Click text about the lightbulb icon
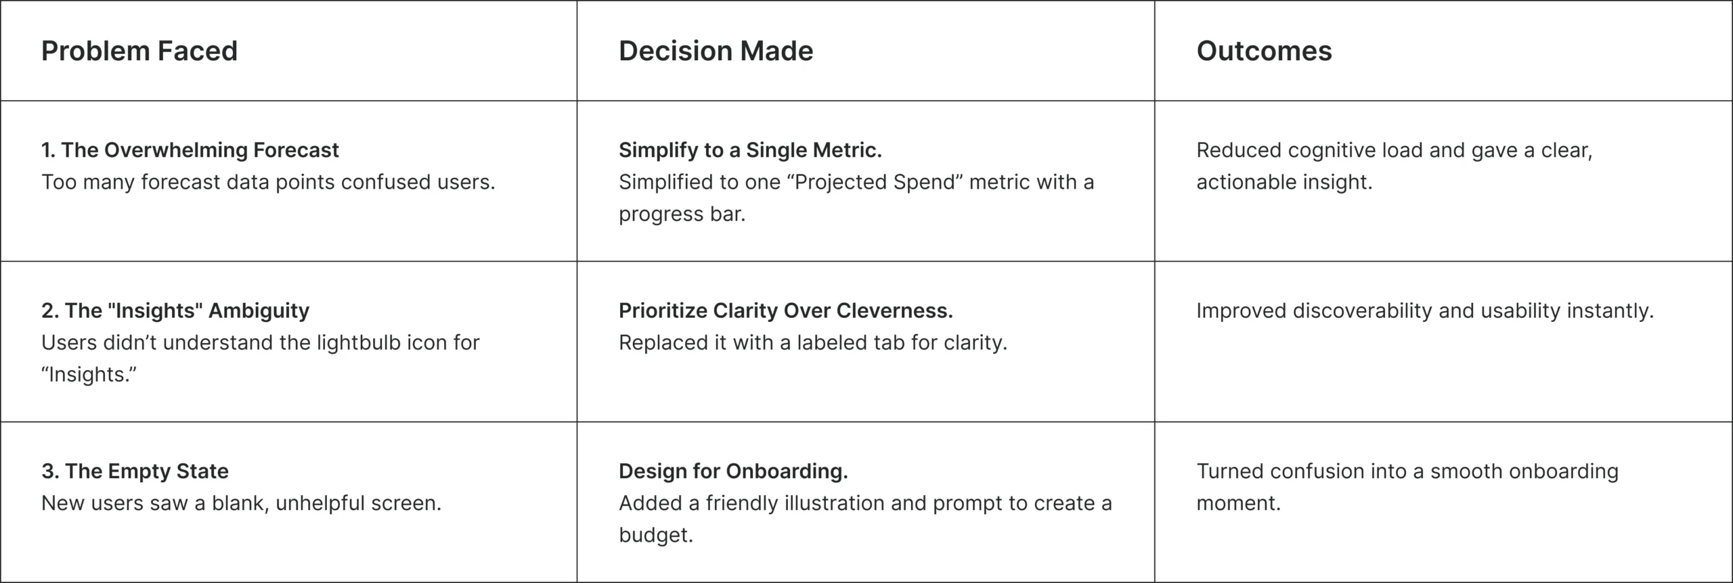Viewport: 1733px width, 583px height. coord(260,342)
